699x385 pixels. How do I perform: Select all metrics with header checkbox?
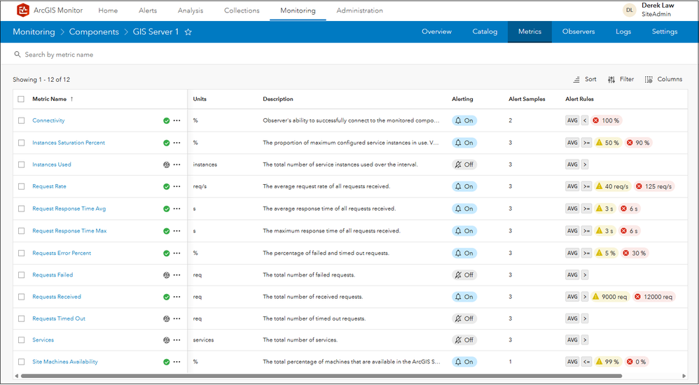click(x=21, y=99)
